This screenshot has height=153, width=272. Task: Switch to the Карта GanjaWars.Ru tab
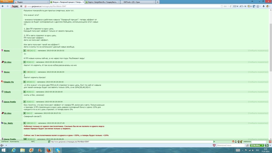pyautogui.click(x=102, y=2)
